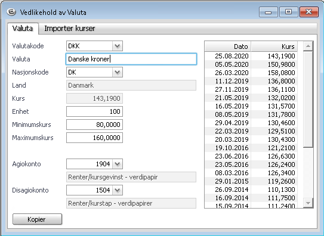The height and width of the screenshot is (236, 324).
Task: Click the Kurs value 150,9800
Action: (x=281, y=64)
